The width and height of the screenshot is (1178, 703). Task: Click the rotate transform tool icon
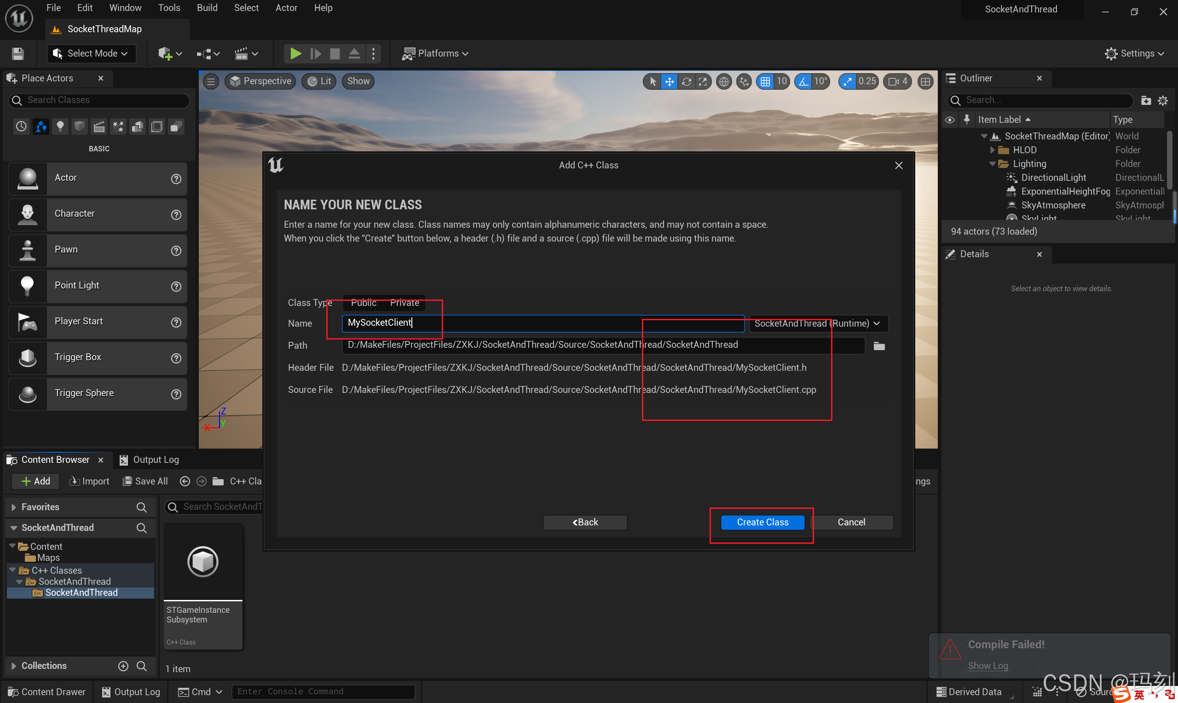pyautogui.click(x=686, y=81)
